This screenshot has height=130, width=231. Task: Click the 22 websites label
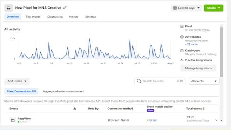[193, 37]
